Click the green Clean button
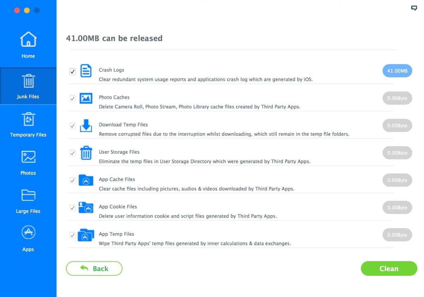This screenshot has width=424, height=297. pyautogui.click(x=389, y=268)
